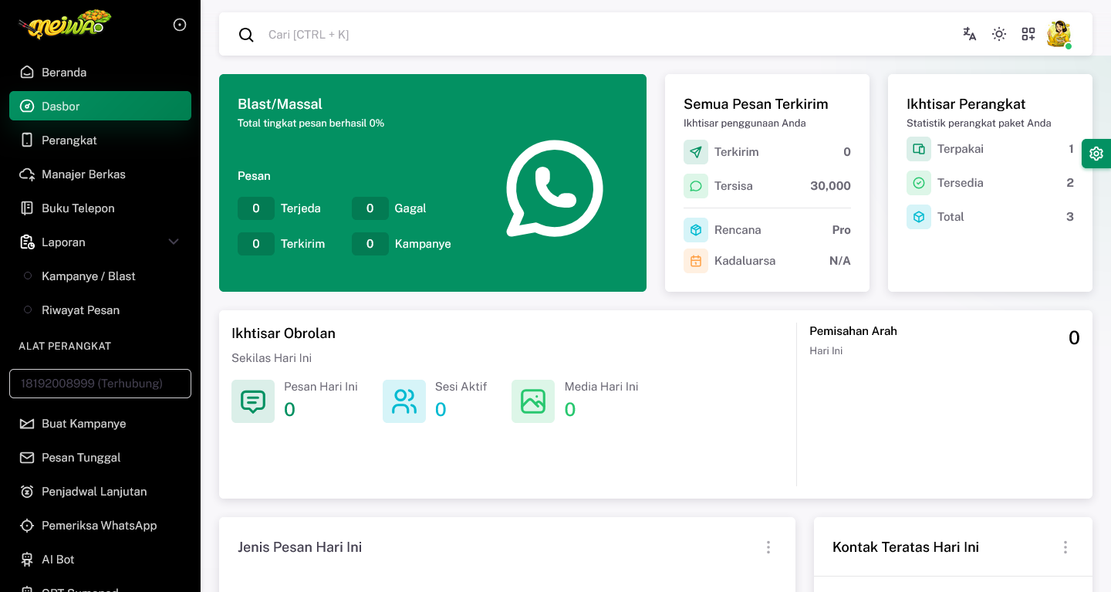1111x592 pixels.
Task: Click the Meiwa logo
Action: [65, 25]
